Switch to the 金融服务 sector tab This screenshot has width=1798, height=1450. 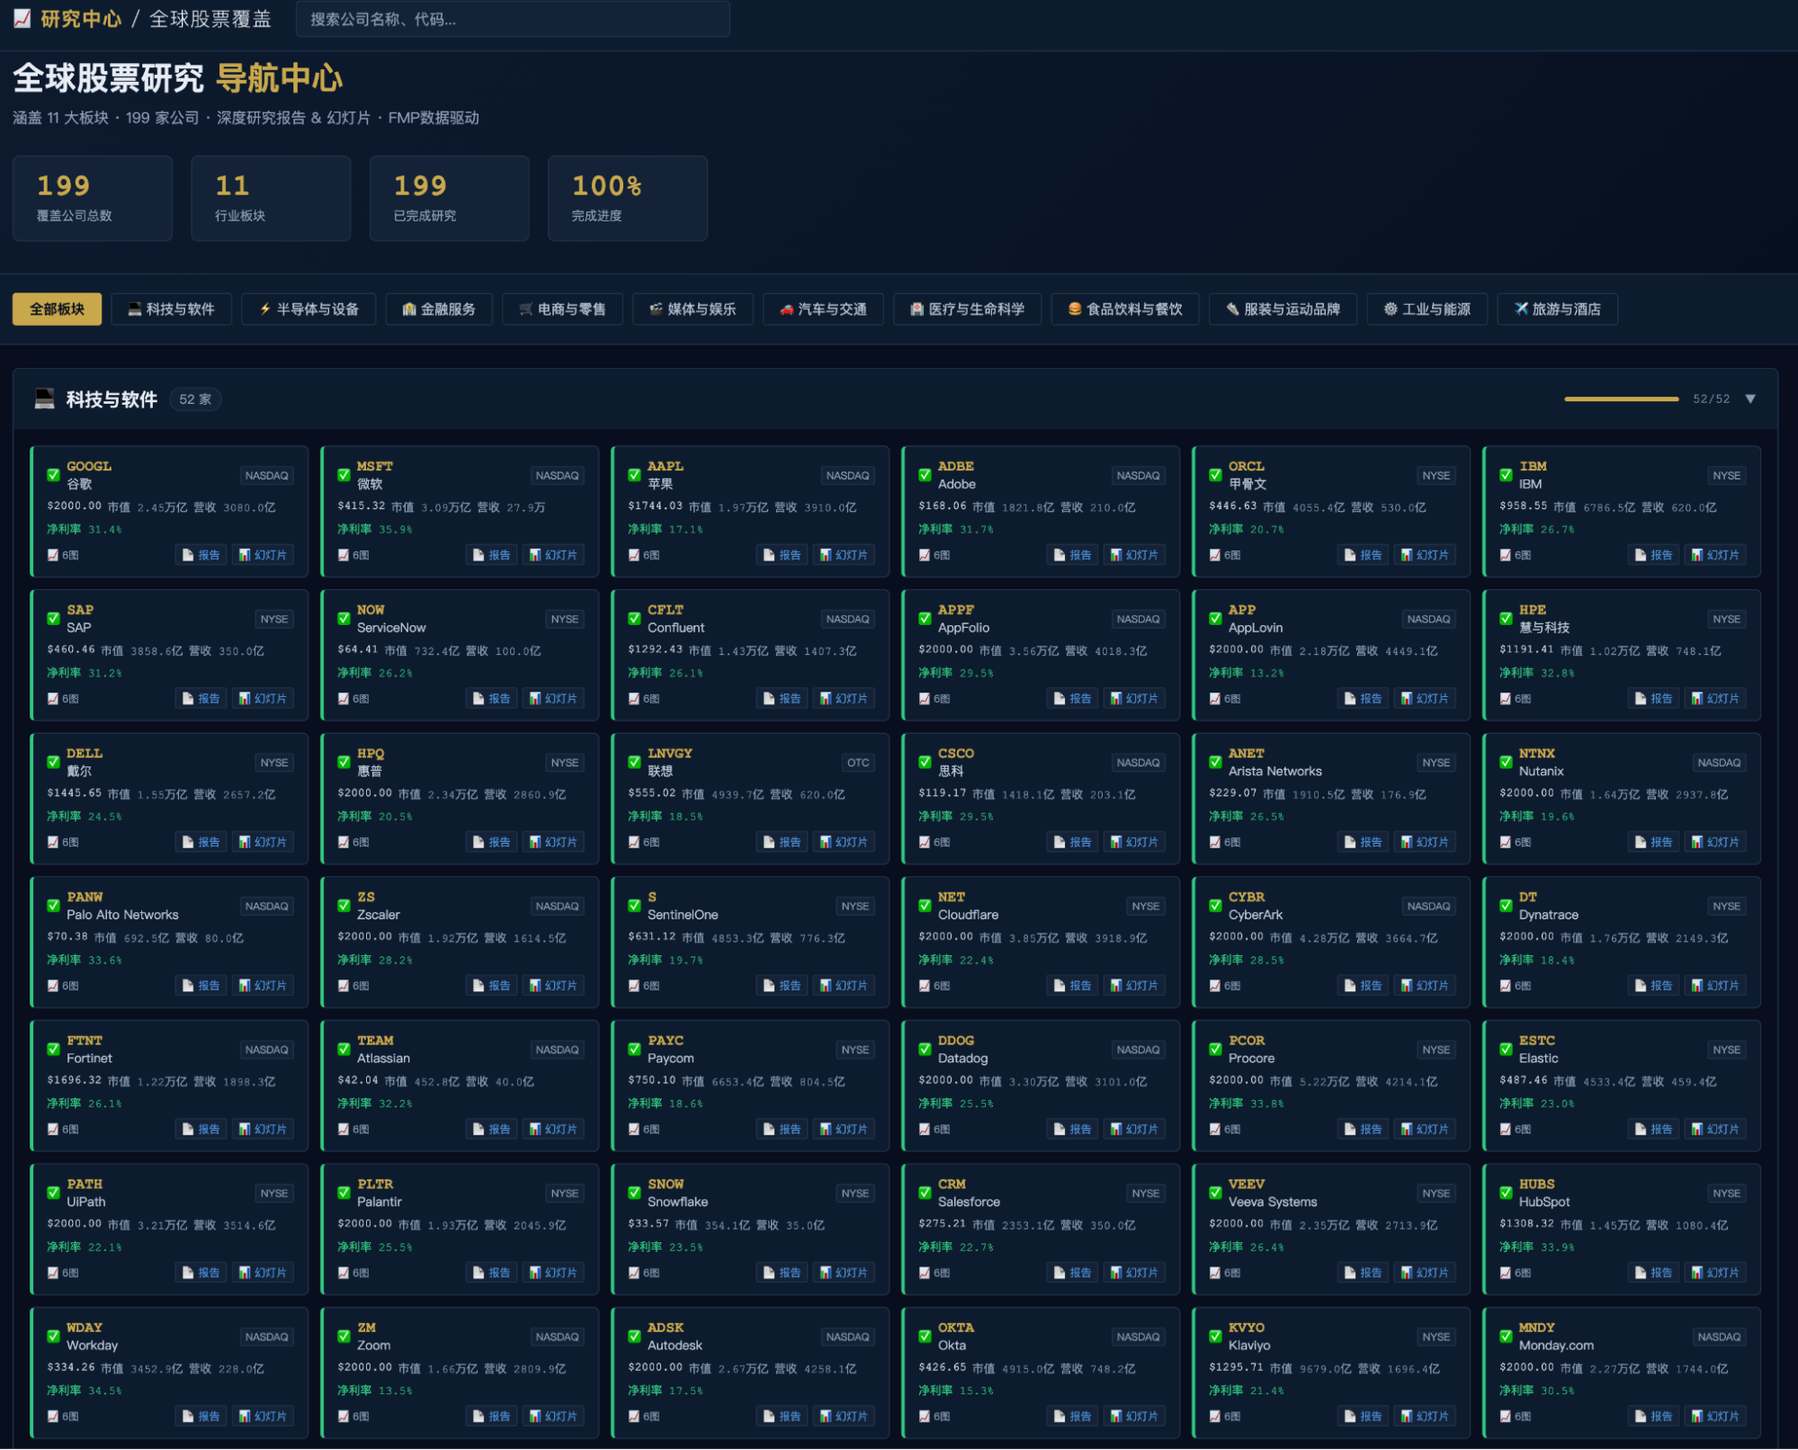439,309
